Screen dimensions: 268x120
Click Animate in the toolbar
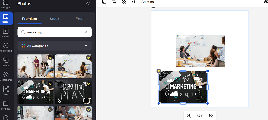pos(148,2)
